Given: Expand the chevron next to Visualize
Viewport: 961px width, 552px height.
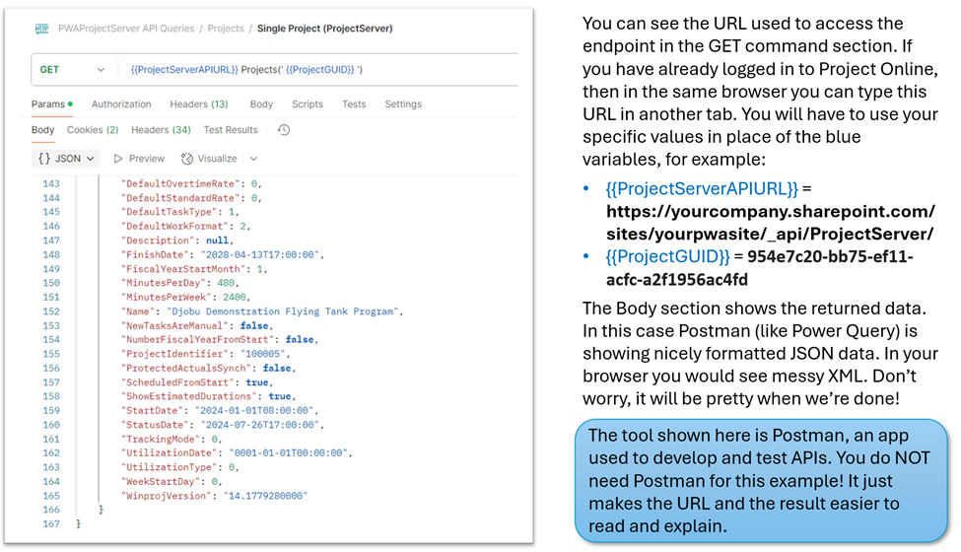Looking at the screenshot, I should 253,159.
